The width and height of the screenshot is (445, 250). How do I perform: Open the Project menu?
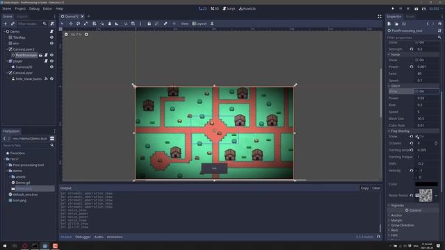pyautogui.click(x=20, y=9)
